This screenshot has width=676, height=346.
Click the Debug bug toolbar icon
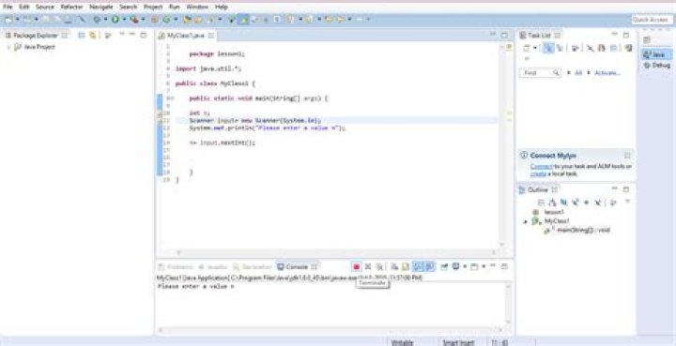(x=97, y=20)
